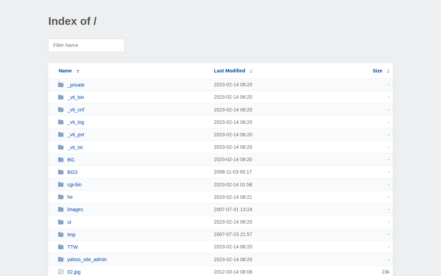Open the st folder link
The width and height of the screenshot is (441, 276).
69,222
